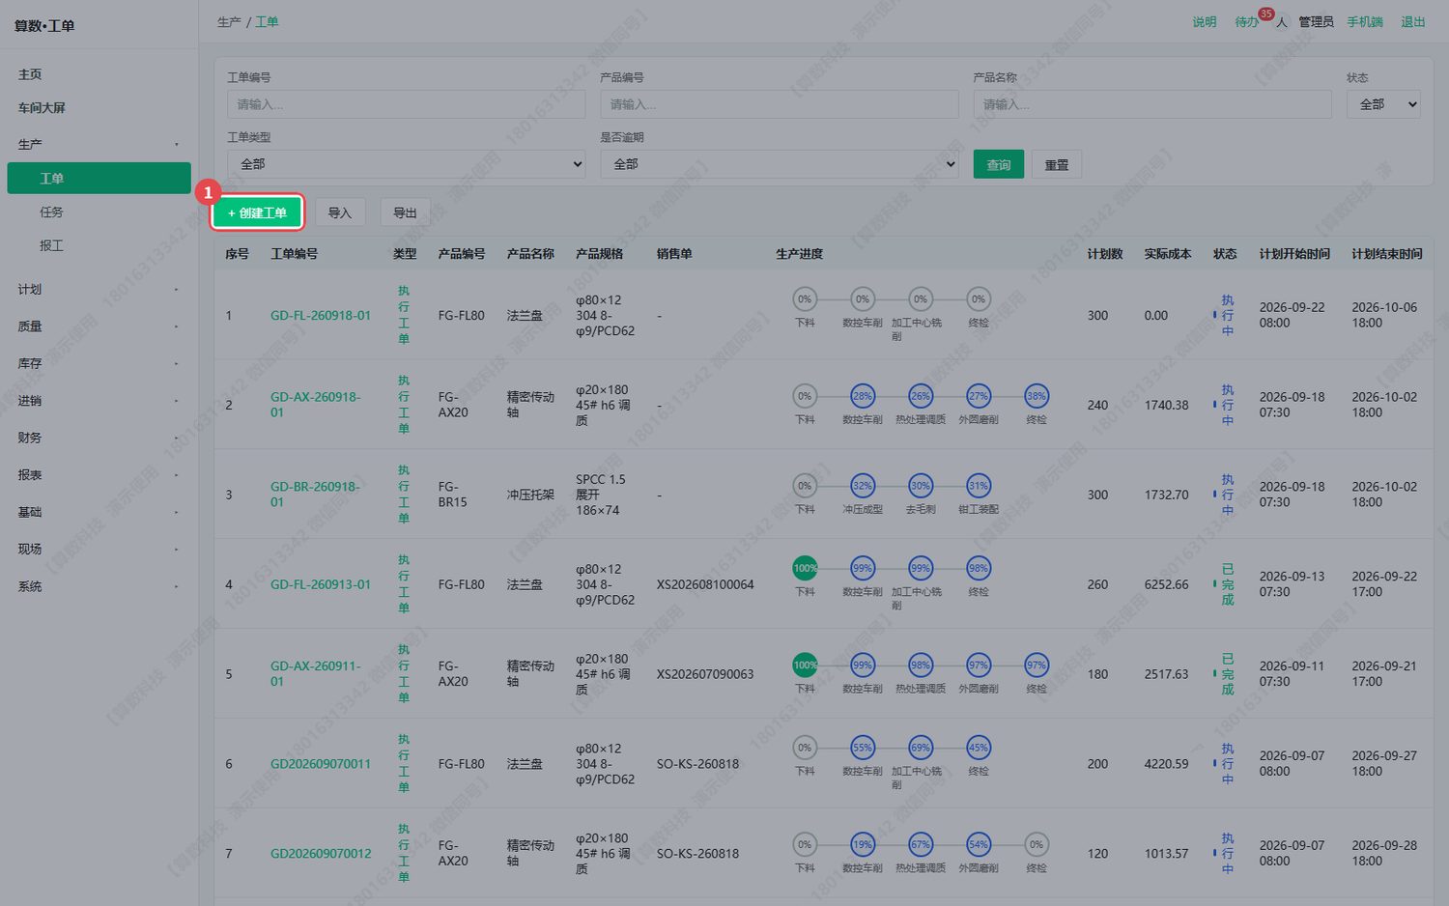Open the 是否逾期 dropdown
The height and width of the screenshot is (906, 1449).
pos(780,164)
